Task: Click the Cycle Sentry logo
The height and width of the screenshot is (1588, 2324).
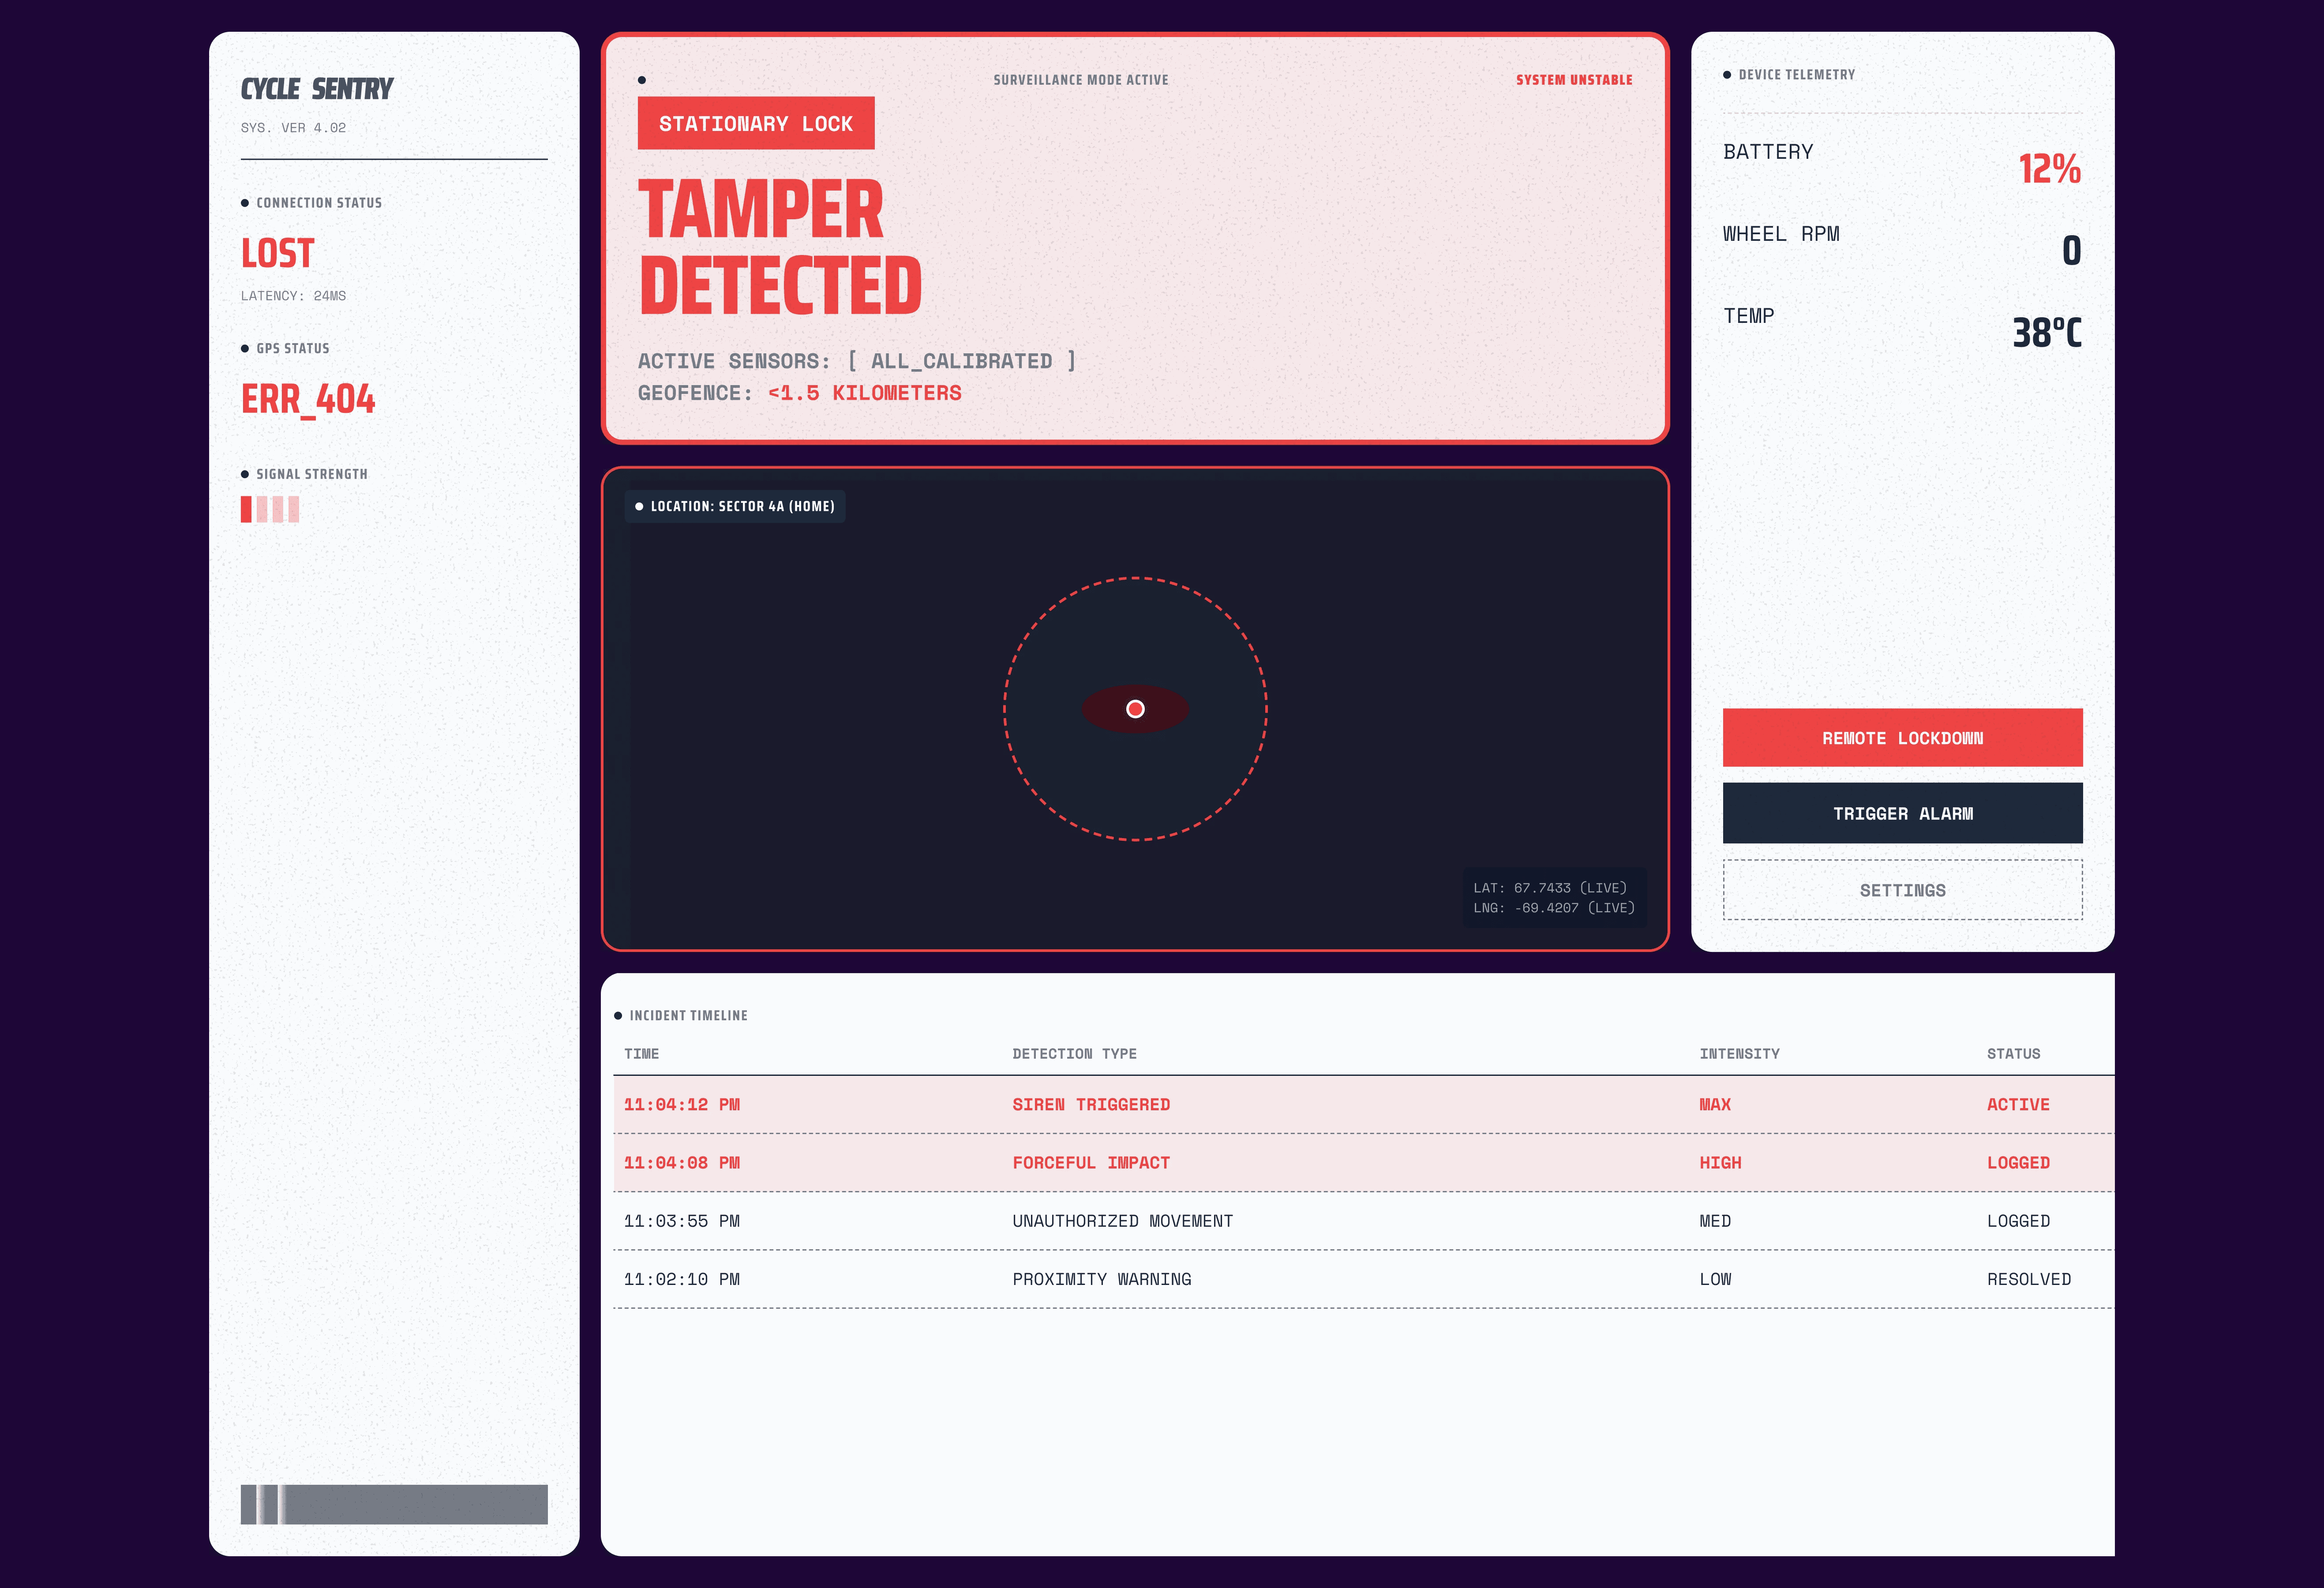Action: click(x=317, y=89)
